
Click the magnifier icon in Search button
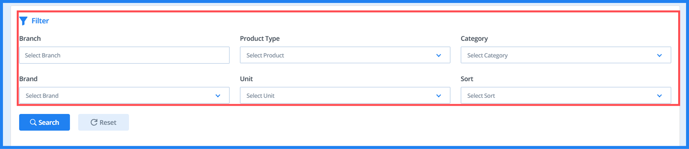33,122
